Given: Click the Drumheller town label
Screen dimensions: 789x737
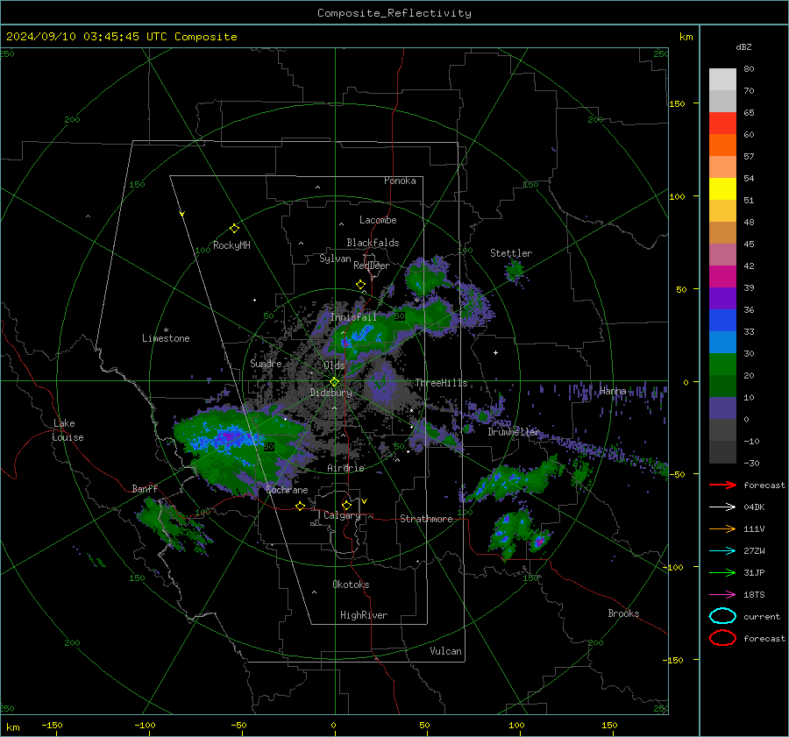Looking at the screenshot, I should point(514,432).
